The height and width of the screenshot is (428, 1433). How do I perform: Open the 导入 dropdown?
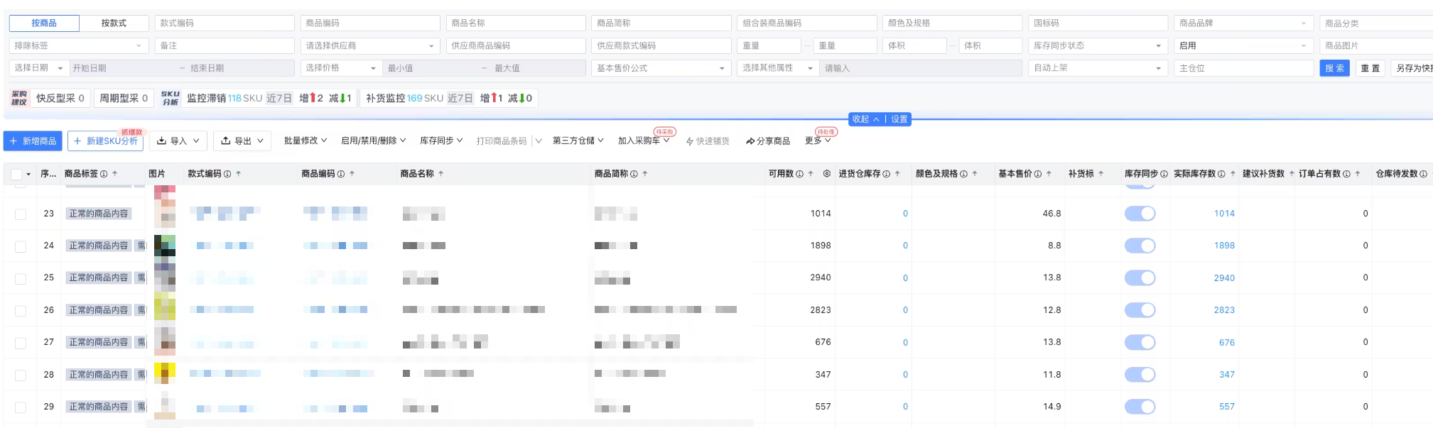coord(178,141)
